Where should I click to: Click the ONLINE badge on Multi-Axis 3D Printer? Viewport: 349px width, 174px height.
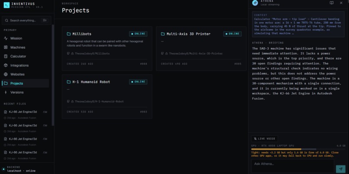pos(233,34)
